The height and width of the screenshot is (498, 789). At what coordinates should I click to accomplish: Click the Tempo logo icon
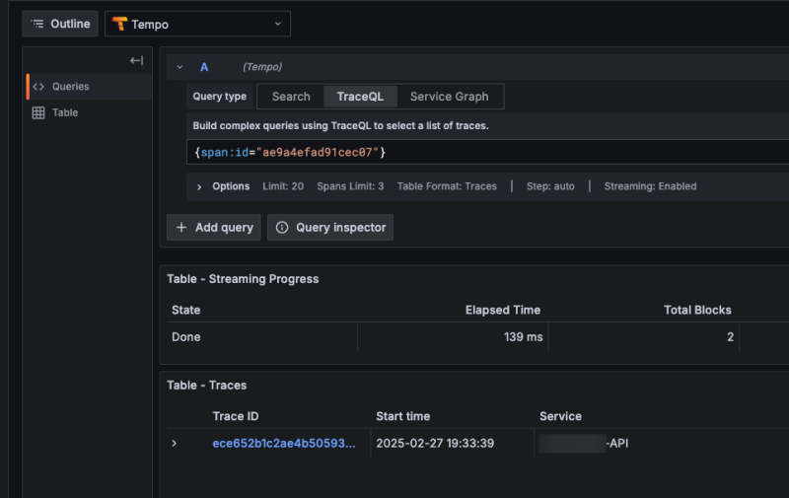(x=118, y=24)
